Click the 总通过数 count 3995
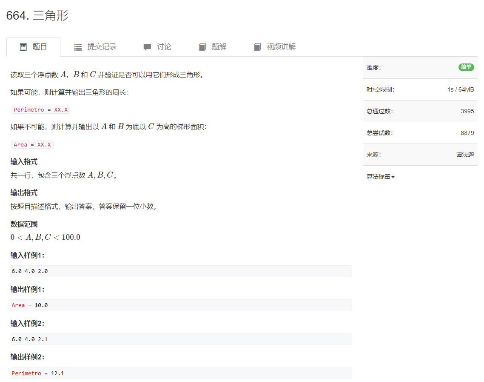The height and width of the screenshot is (382, 484). point(467,111)
